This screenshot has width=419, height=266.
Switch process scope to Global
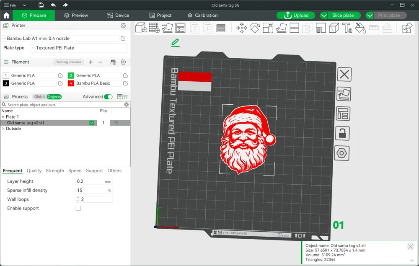point(39,97)
